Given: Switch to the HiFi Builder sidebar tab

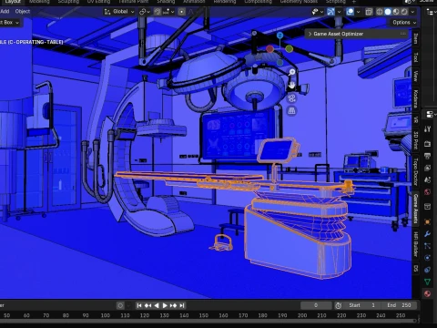Looking at the screenshot, I should (x=416, y=244).
